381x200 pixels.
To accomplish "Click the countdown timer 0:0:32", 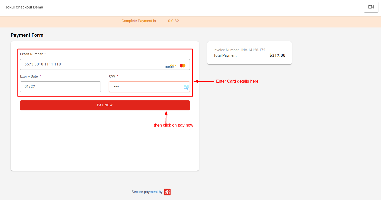I will click(x=173, y=21).
